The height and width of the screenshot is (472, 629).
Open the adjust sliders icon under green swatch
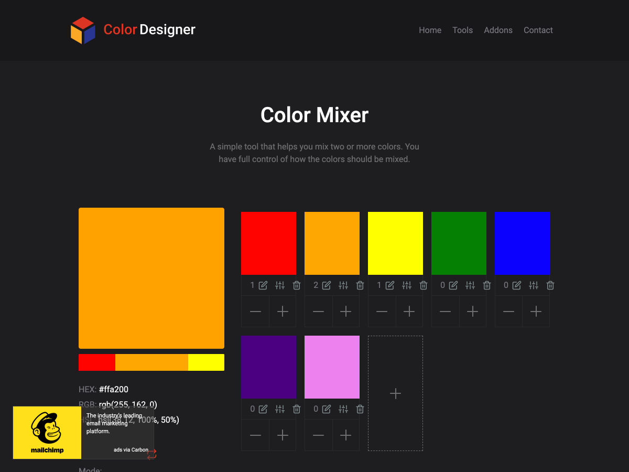point(470,285)
